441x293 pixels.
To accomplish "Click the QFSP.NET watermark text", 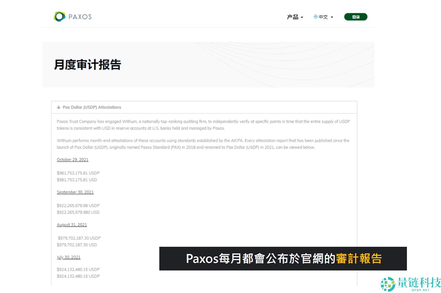I will 420,290.
